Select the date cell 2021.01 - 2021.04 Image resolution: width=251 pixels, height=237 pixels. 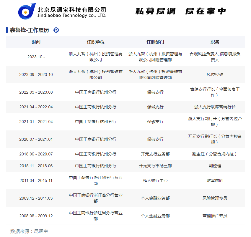click(x=36, y=122)
